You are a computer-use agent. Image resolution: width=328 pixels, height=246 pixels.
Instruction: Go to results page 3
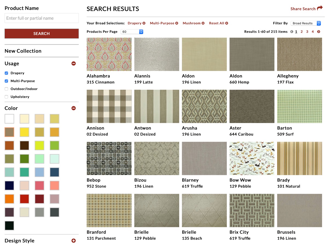click(307, 32)
